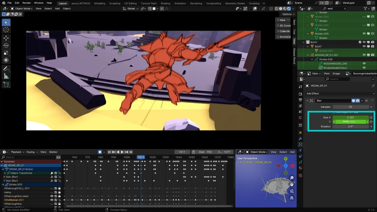Open the World properties tab icon
377x212 pixels.
point(300,118)
